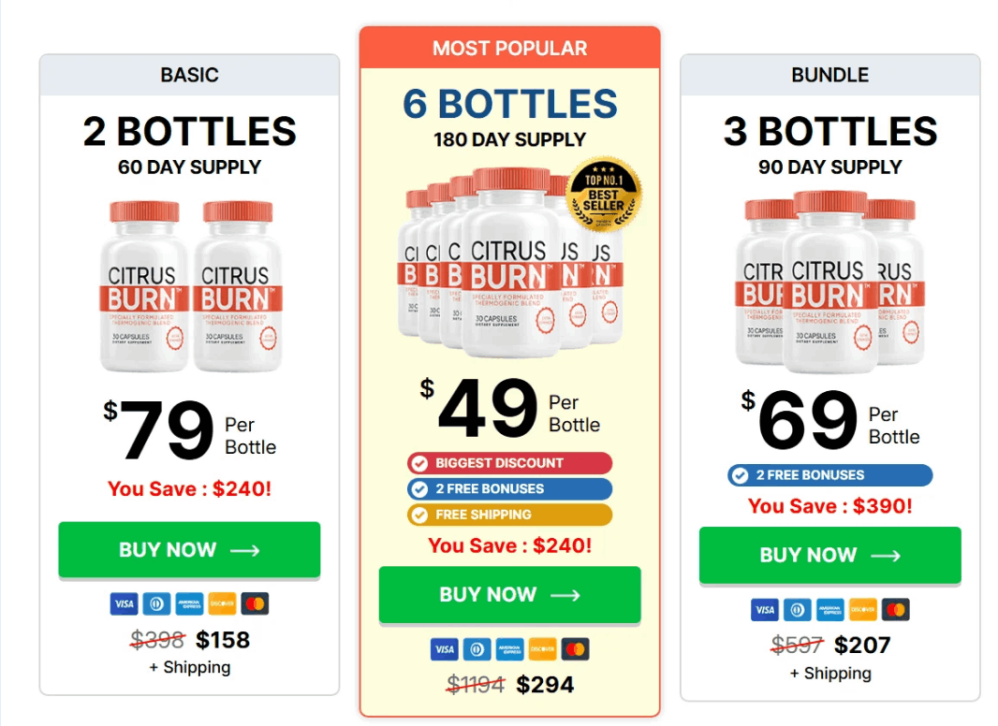Click the Diners Club icon under Most Popular pack
The width and height of the screenshot is (998, 726).
pos(477,649)
